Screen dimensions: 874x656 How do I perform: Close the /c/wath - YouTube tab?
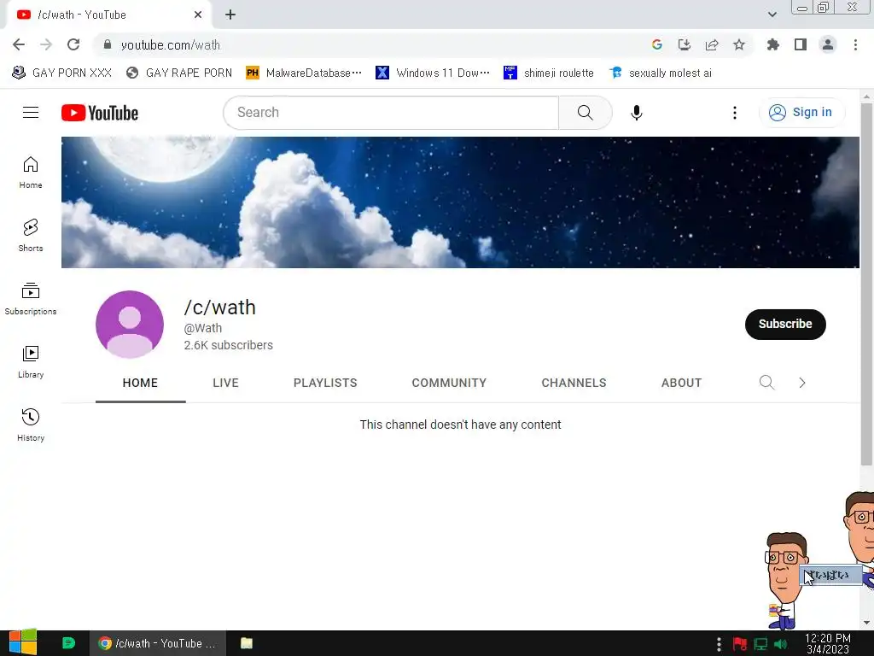tap(198, 15)
